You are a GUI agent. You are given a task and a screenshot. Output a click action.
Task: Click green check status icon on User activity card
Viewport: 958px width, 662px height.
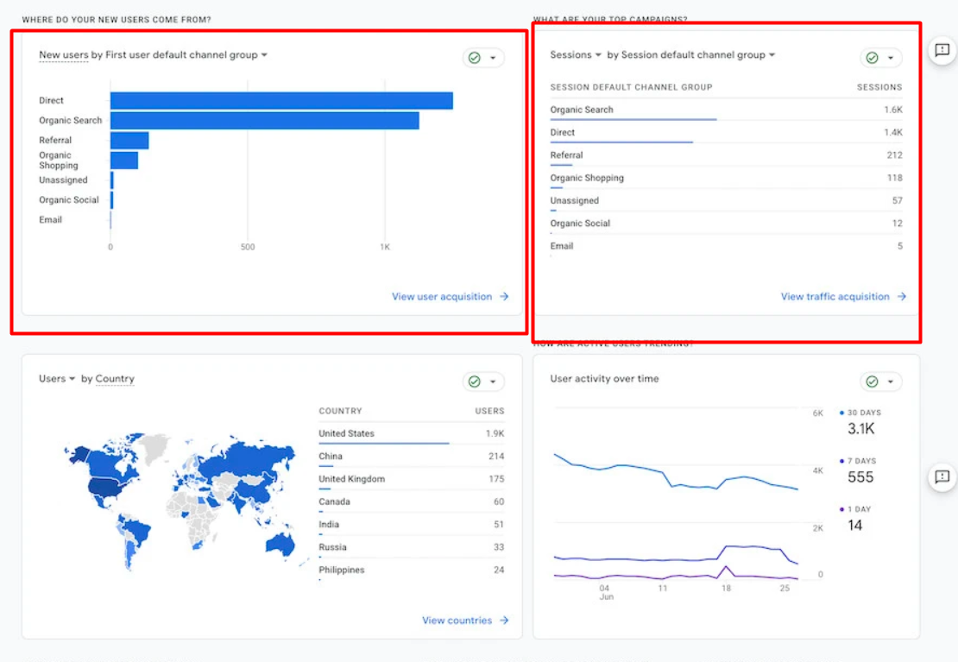(x=872, y=381)
